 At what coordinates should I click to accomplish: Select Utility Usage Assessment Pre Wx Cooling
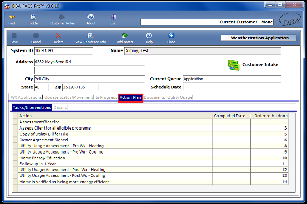(x=150, y=152)
